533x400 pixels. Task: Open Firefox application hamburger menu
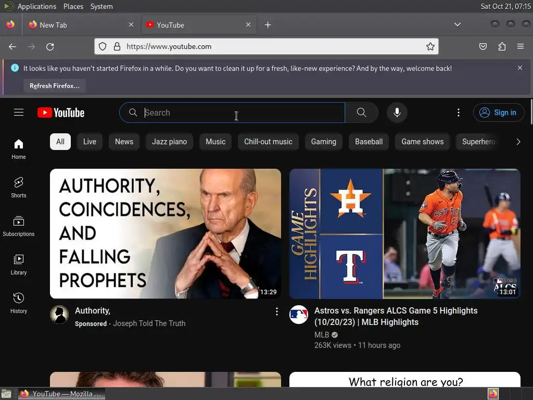coord(521,46)
